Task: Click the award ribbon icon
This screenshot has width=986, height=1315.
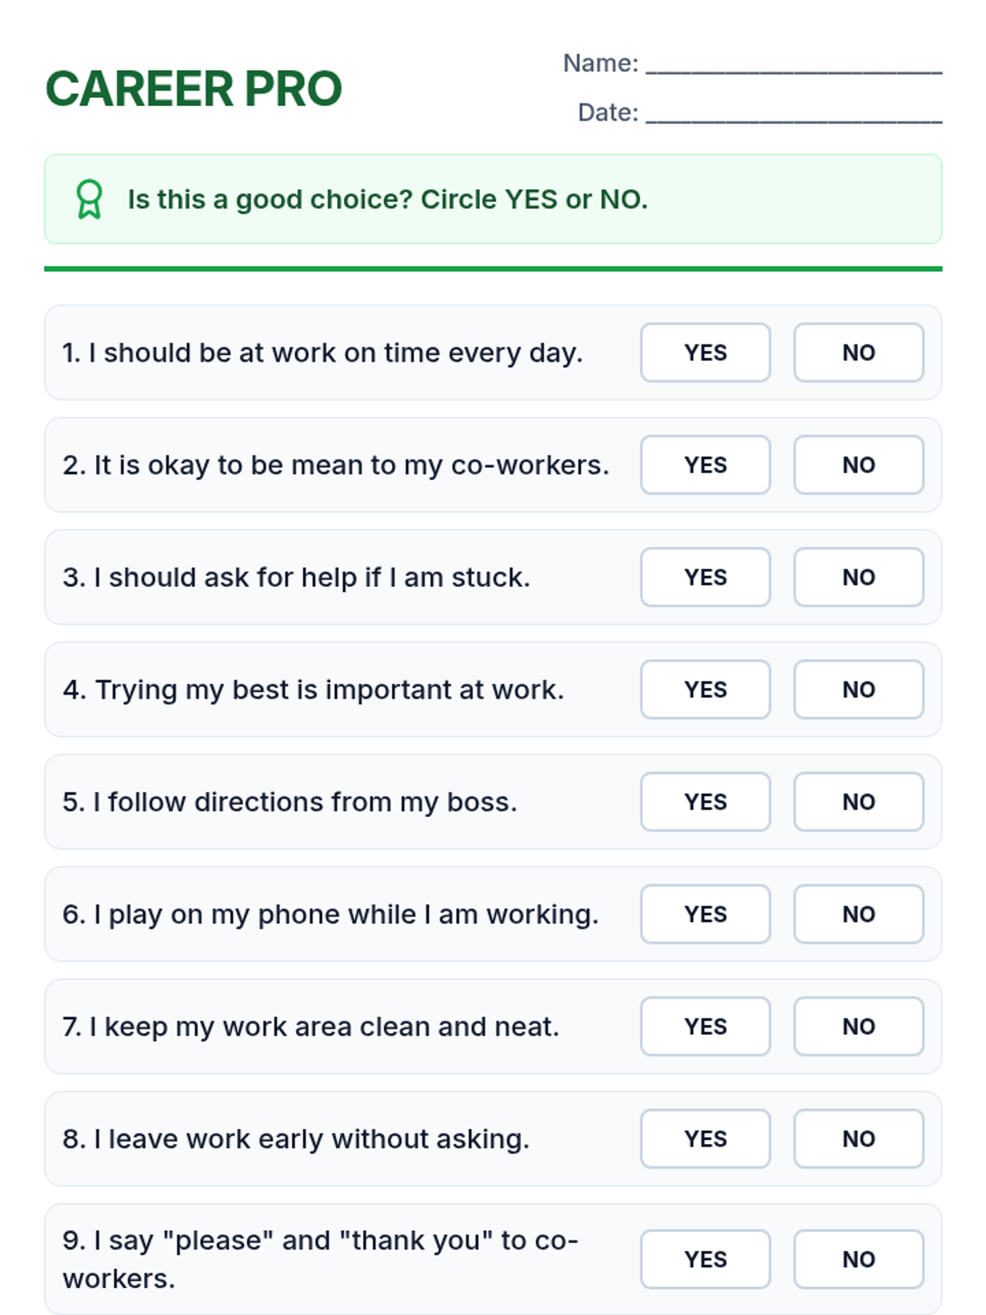Action: 89,199
